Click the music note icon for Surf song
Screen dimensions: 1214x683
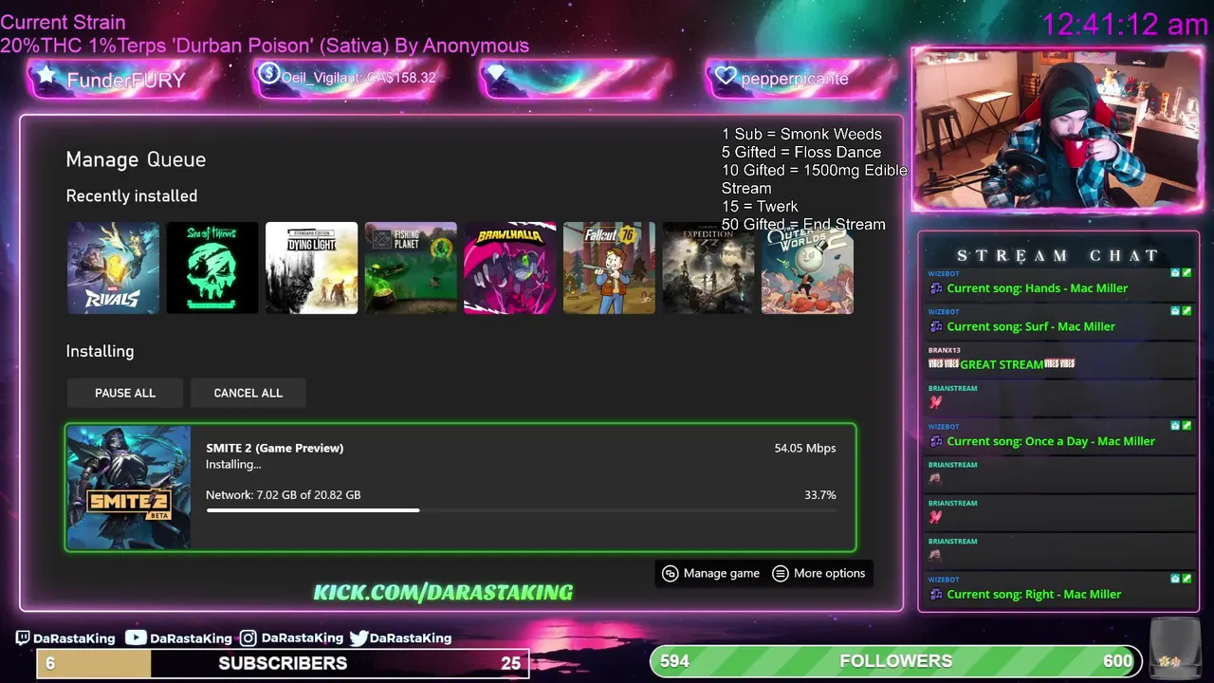(x=936, y=326)
